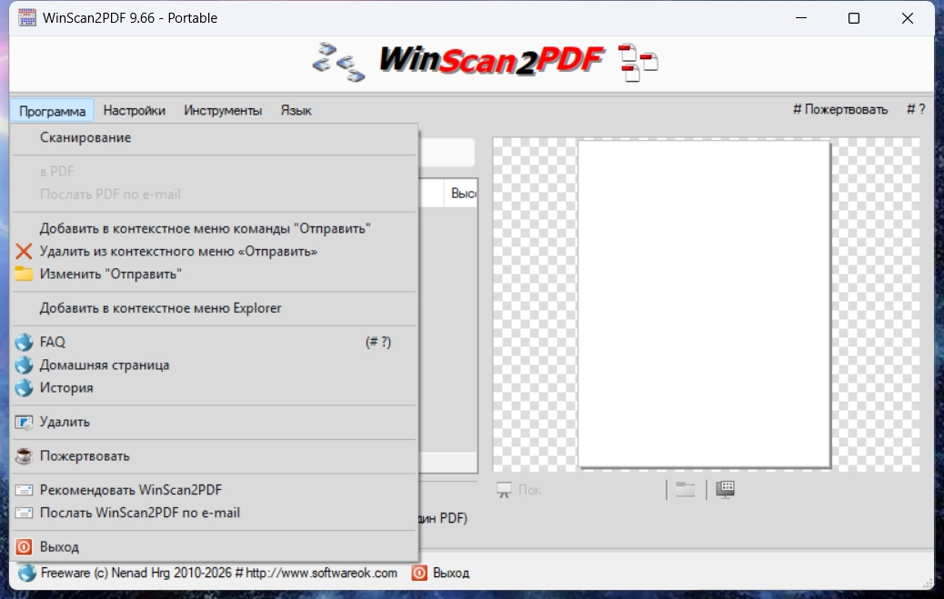Click the globe icon beside История

[x=24, y=388]
